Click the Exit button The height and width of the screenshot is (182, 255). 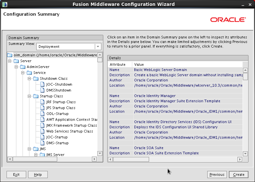16,175
